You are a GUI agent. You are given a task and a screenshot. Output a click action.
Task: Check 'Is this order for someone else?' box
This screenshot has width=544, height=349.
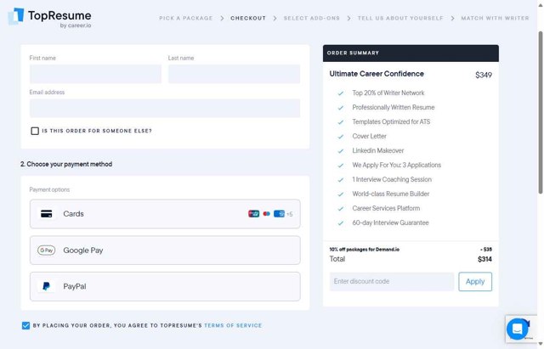pyautogui.click(x=35, y=131)
